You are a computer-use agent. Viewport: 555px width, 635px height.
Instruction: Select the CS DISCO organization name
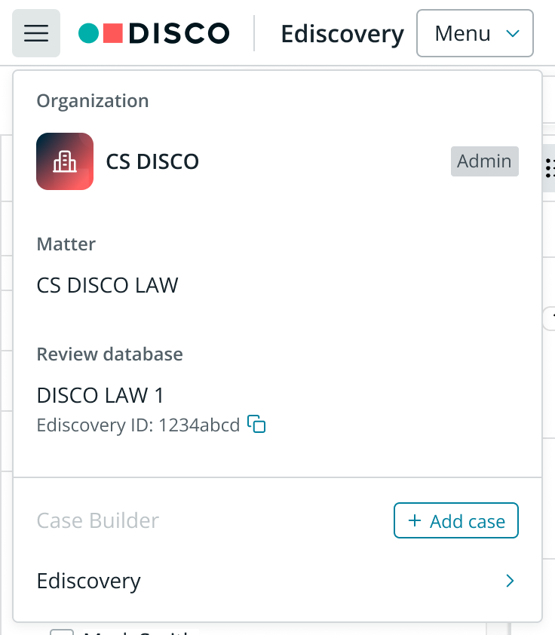[152, 161]
